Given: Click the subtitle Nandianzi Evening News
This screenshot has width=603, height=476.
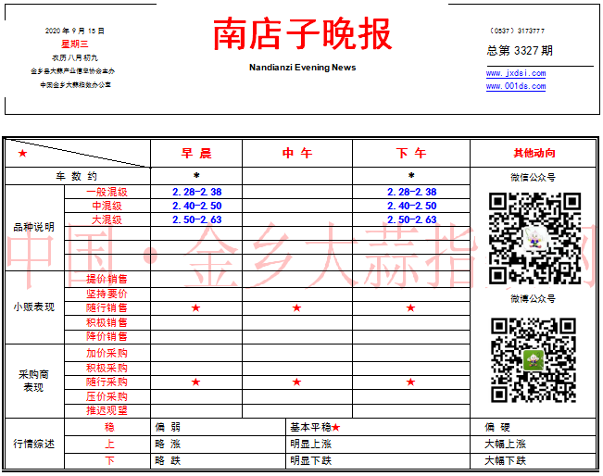Looking at the screenshot, I should [x=302, y=68].
